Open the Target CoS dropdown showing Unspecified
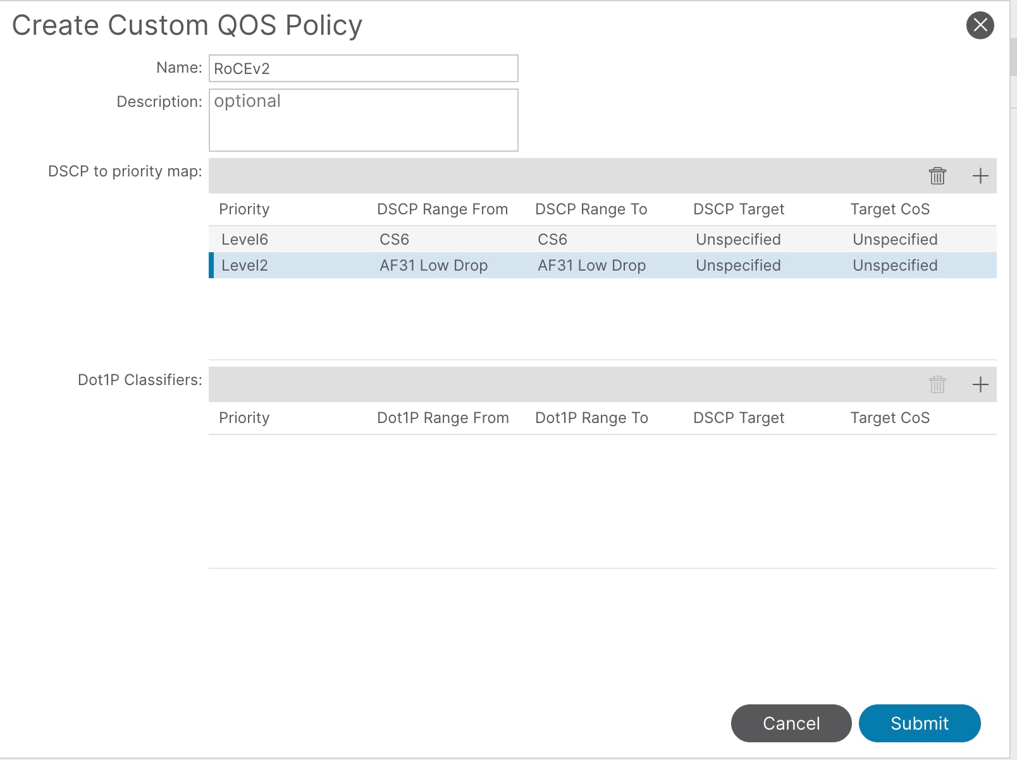Image resolution: width=1017 pixels, height=760 pixels. 894,265
